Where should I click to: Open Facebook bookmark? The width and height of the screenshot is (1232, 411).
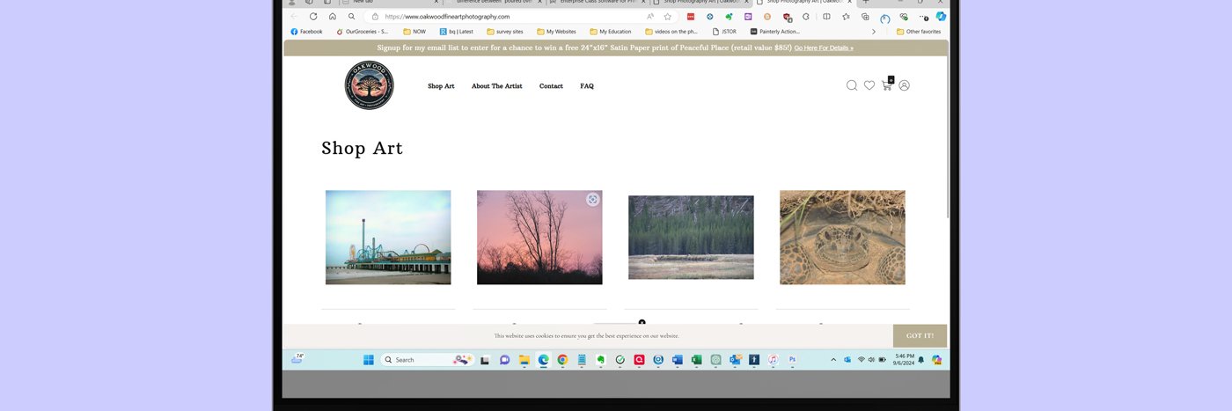(x=306, y=32)
